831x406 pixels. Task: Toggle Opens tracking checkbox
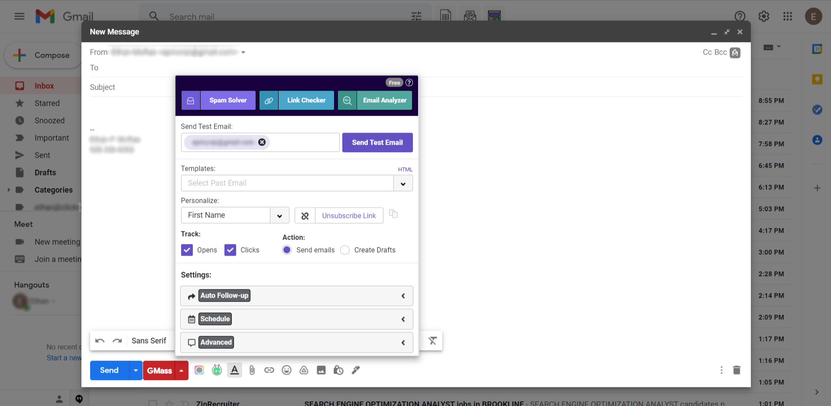(187, 250)
